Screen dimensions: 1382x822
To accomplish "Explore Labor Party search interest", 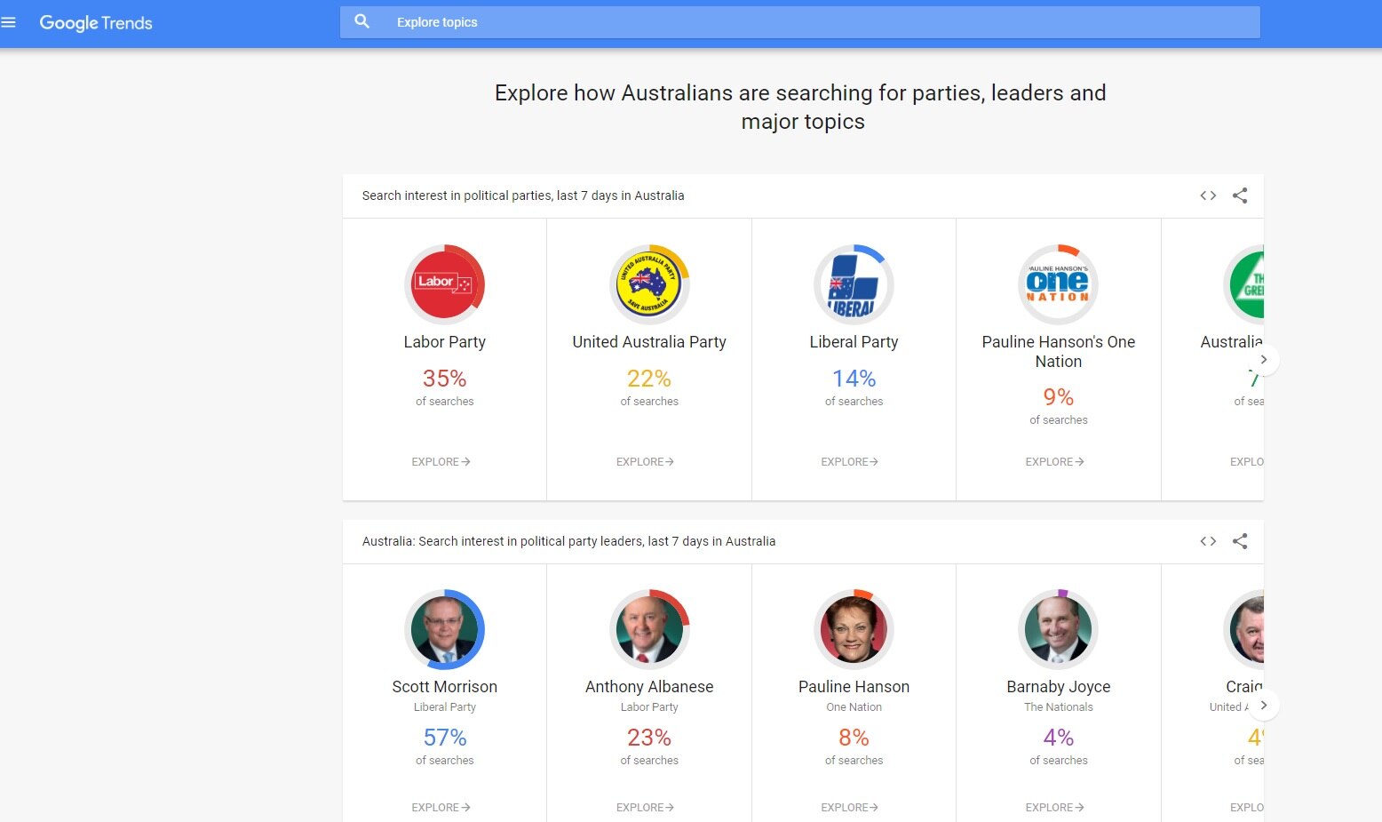I will (x=441, y=462).
